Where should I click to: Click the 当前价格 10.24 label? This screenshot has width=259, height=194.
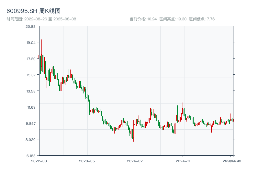coord(143,19)
